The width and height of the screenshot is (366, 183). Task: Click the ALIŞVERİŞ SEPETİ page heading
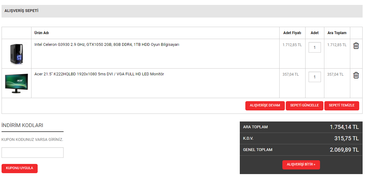point(21,11)
